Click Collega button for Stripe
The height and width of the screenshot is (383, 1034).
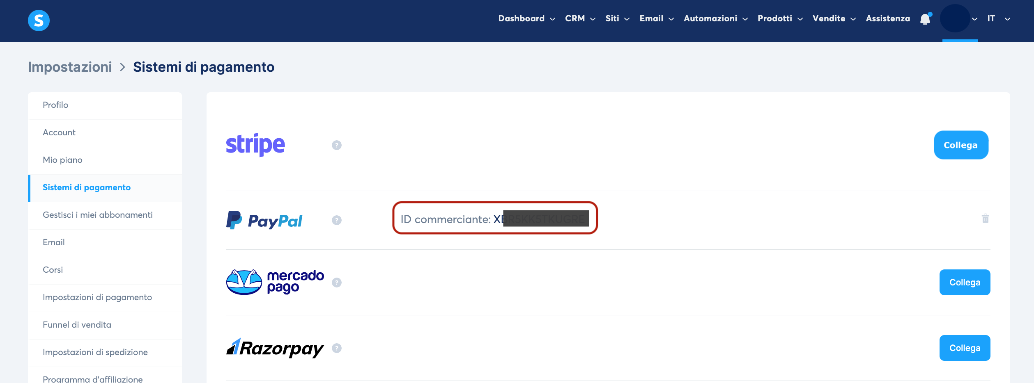pos(961,145)
